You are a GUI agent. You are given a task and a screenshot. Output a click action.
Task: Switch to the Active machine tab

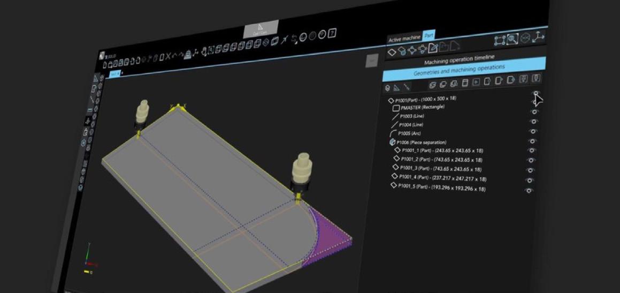pyautogui.click(x=404, y=39)
